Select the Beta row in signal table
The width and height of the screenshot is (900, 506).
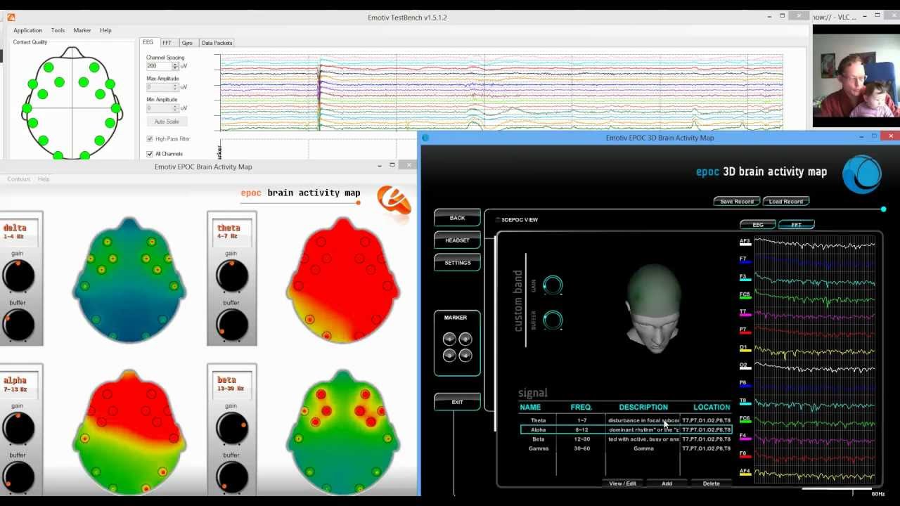coord(625,439)
